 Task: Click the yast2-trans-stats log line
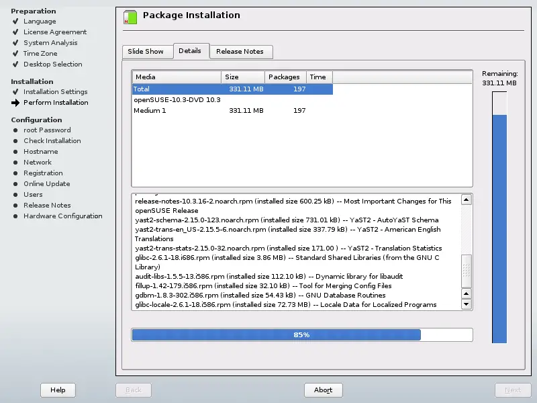pyautogui.click(x=289, y=249)
